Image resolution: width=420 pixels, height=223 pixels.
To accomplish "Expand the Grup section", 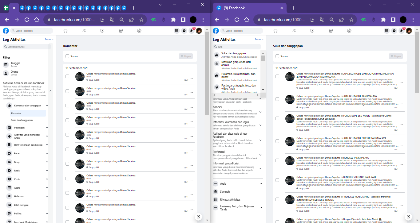I will pyautogui.click(x=47, y=162).
